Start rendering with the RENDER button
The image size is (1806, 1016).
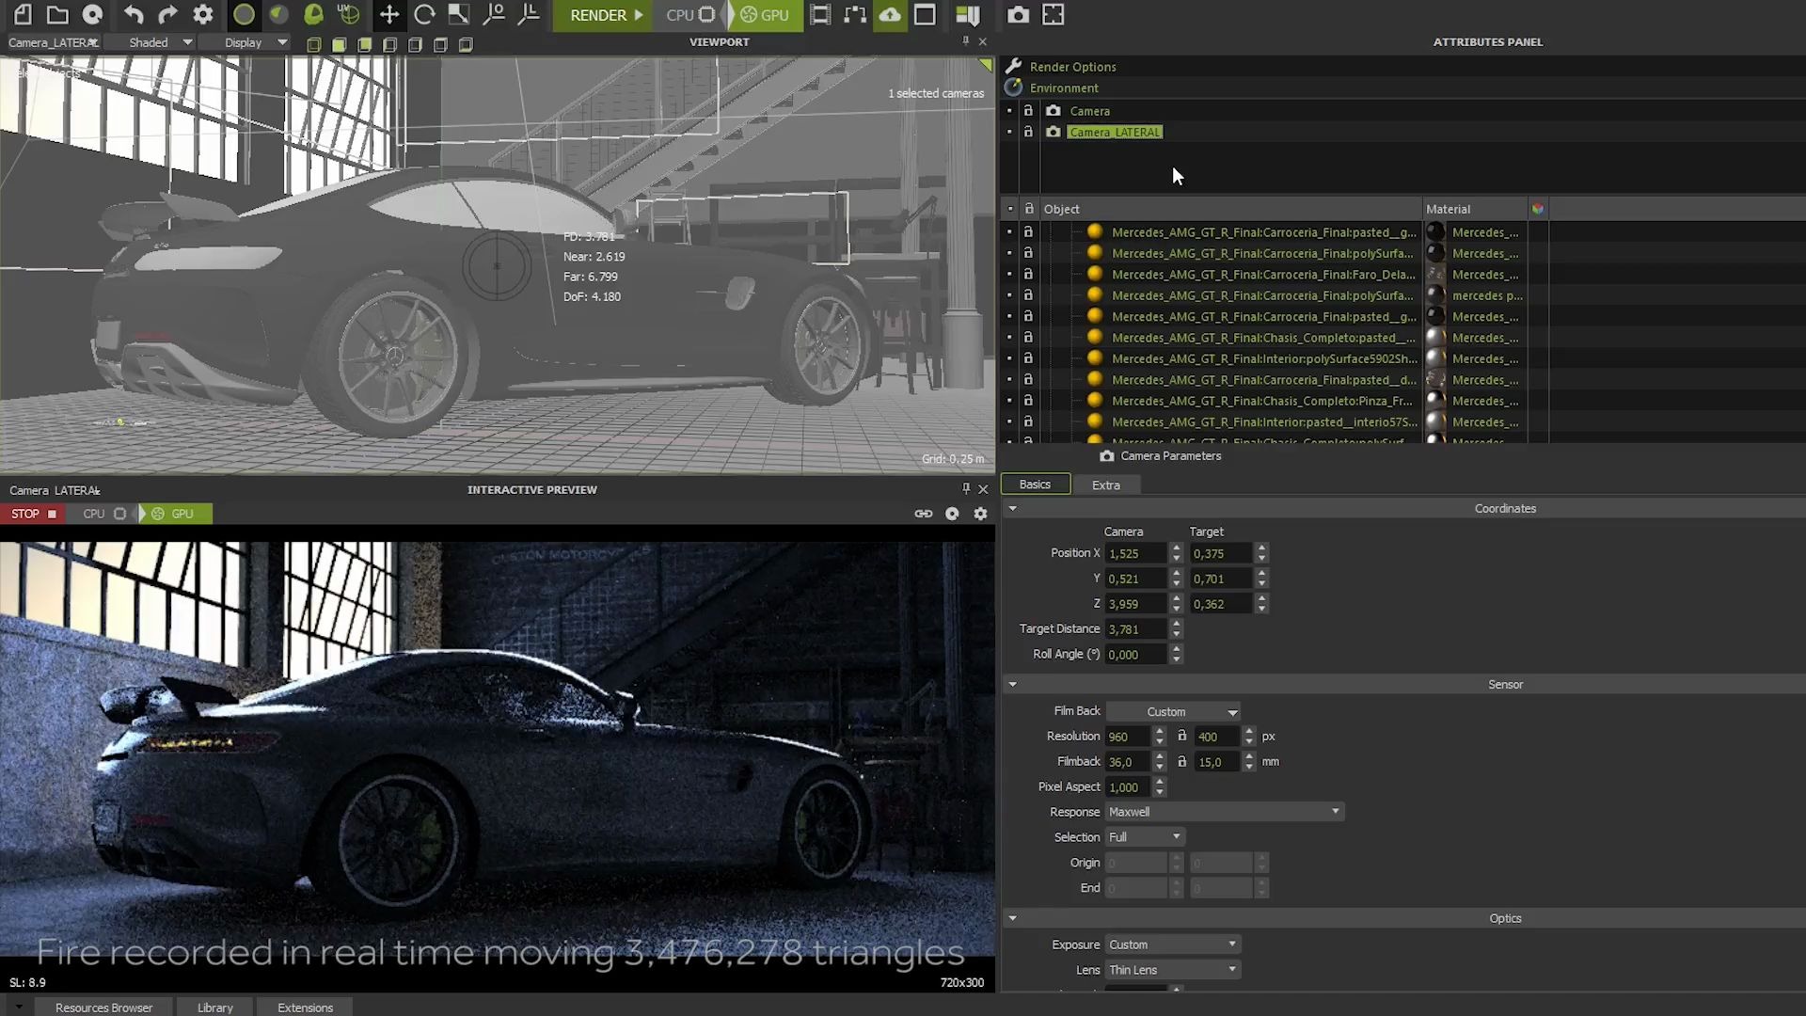click(600, 15)
